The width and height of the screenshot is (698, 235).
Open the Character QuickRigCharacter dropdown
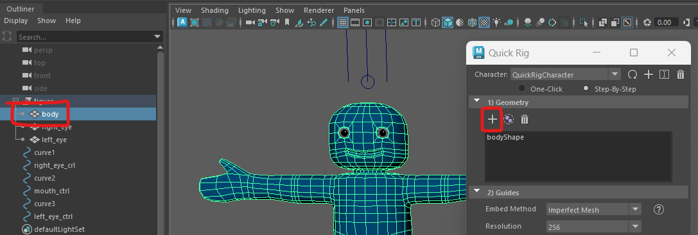click(x=565, y=75)
